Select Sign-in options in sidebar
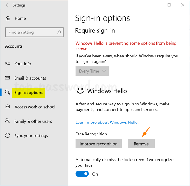This screenshot has width=190, height=186. (x=28, y=93)
